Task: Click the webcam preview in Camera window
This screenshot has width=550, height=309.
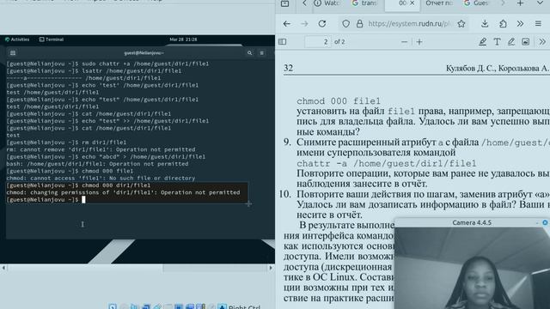Action: point(472,268)
